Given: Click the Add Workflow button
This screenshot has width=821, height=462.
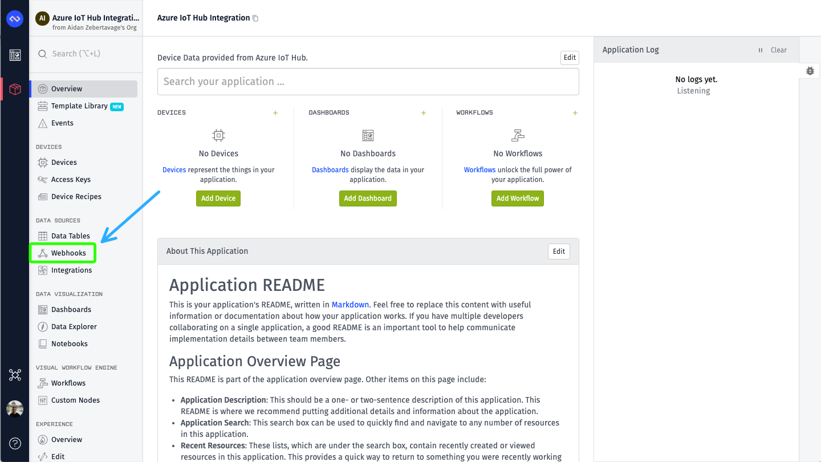Looking at the screenshot, I should click(518, 198).
